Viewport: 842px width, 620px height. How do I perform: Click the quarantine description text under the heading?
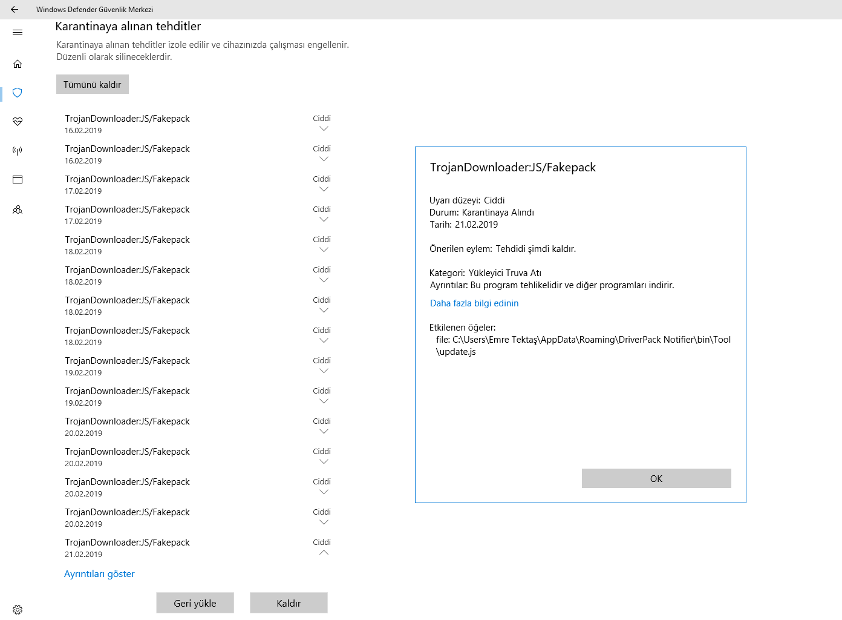click(203, 51)
